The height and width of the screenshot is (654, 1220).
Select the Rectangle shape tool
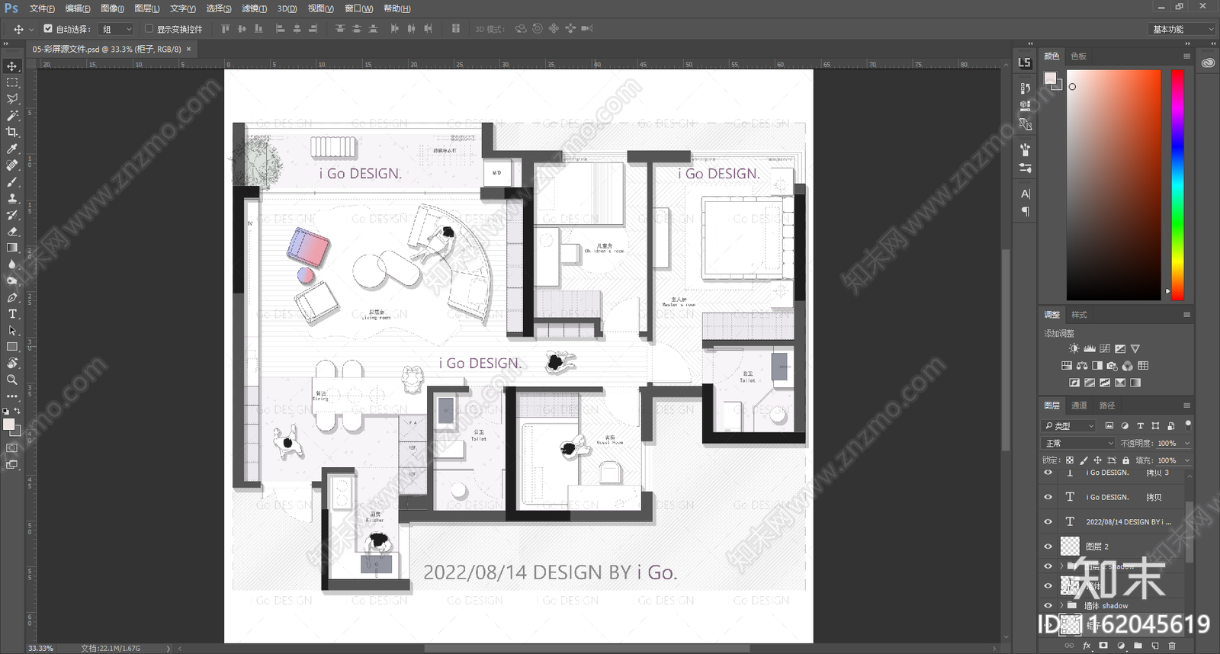coord(12,347)
